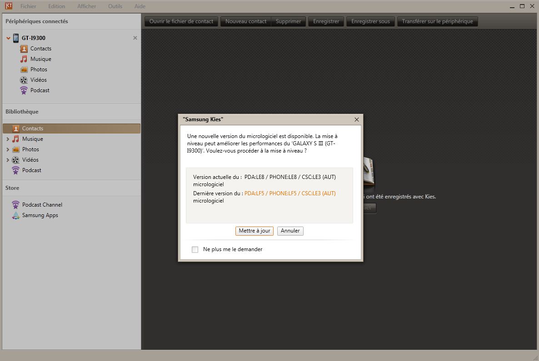Click the Bibliothèque Photos icon
Image resolution: width=539 pixels, height=361 pixels.
16,149
